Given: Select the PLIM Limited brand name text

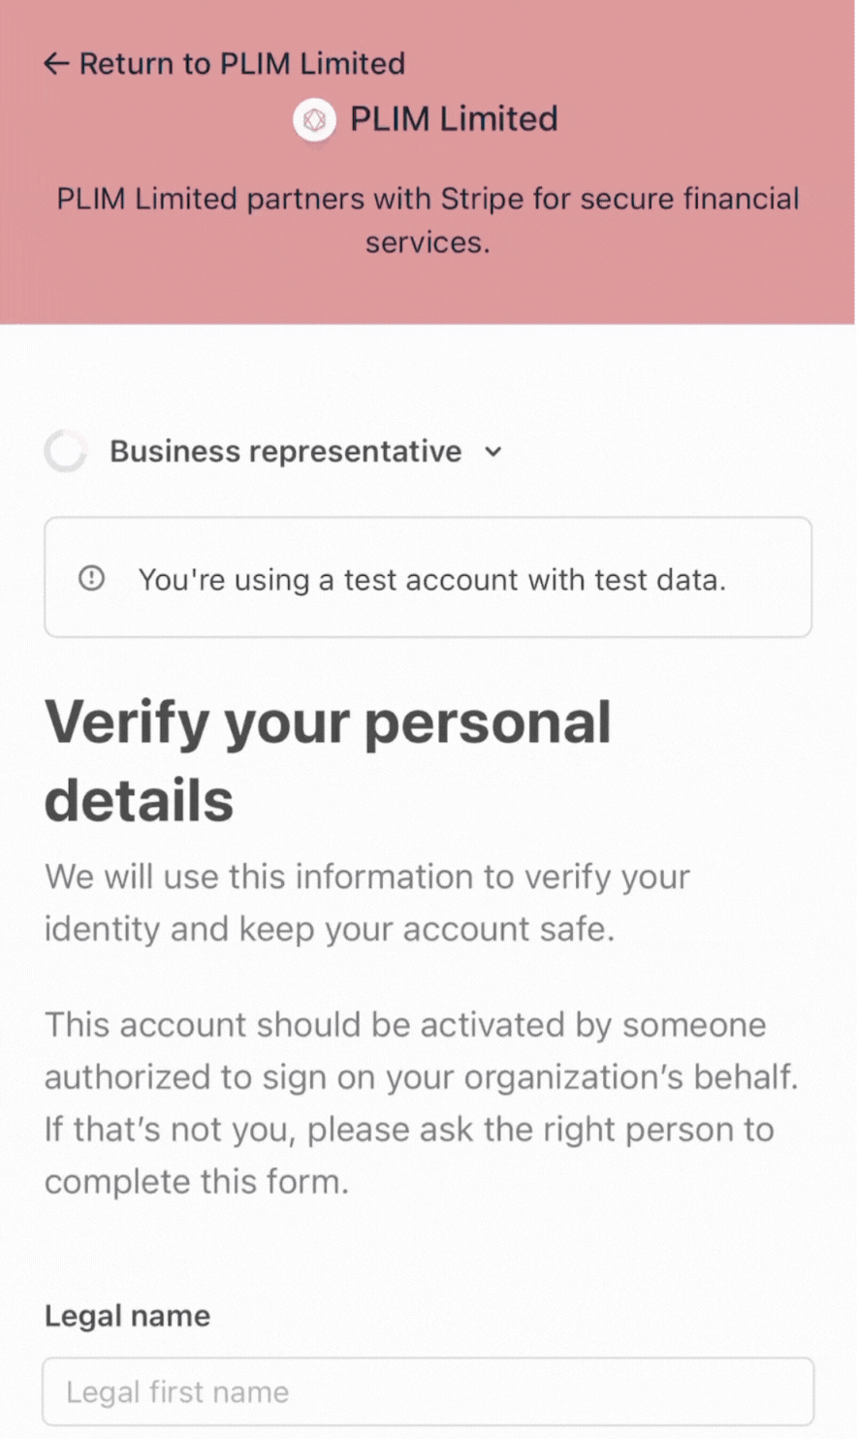Looking at the screenshot, I should click(x=454, y=119).
